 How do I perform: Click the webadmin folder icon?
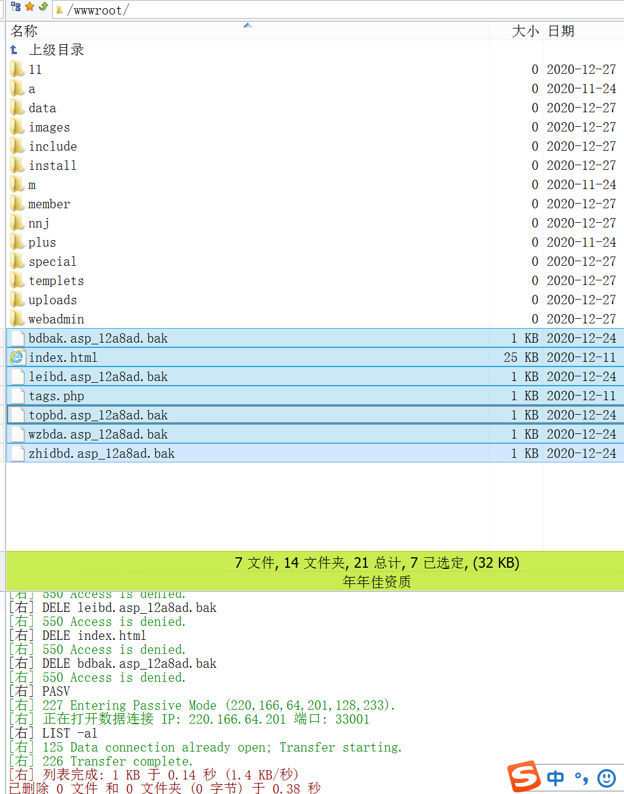[17, 319]
